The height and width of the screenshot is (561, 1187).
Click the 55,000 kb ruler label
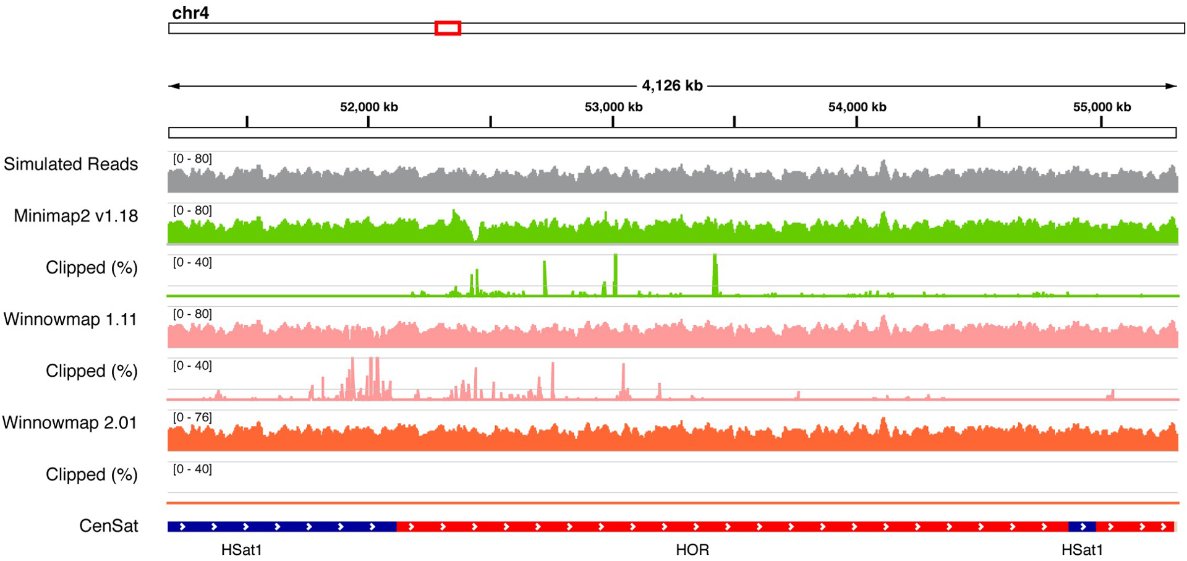pyautogui.click(x=1102, y=107)
